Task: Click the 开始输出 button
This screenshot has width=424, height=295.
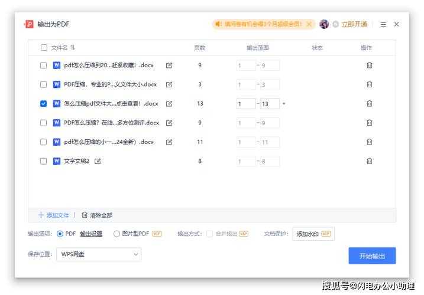Action: [372, 255]
